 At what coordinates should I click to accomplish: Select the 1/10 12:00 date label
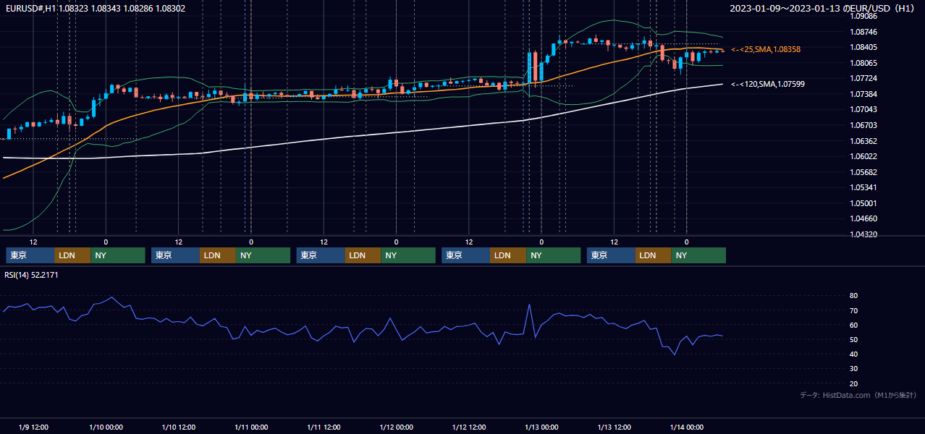pyautogui.click(x=178, y=427)
